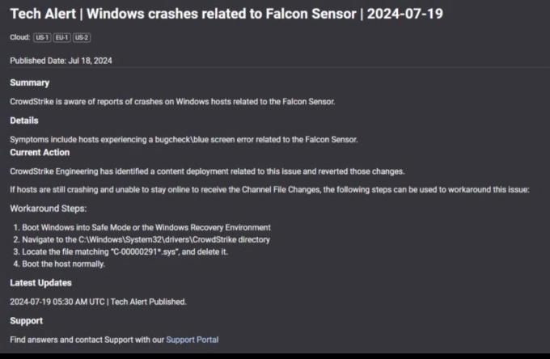Click the Current Action heading
550x359 pixels.
(40, 152)
